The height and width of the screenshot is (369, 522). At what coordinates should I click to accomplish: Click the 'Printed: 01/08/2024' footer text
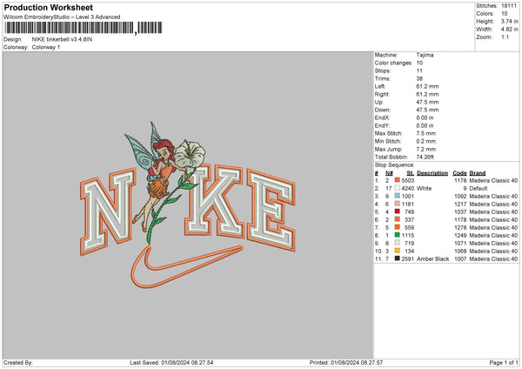[346, 363]
